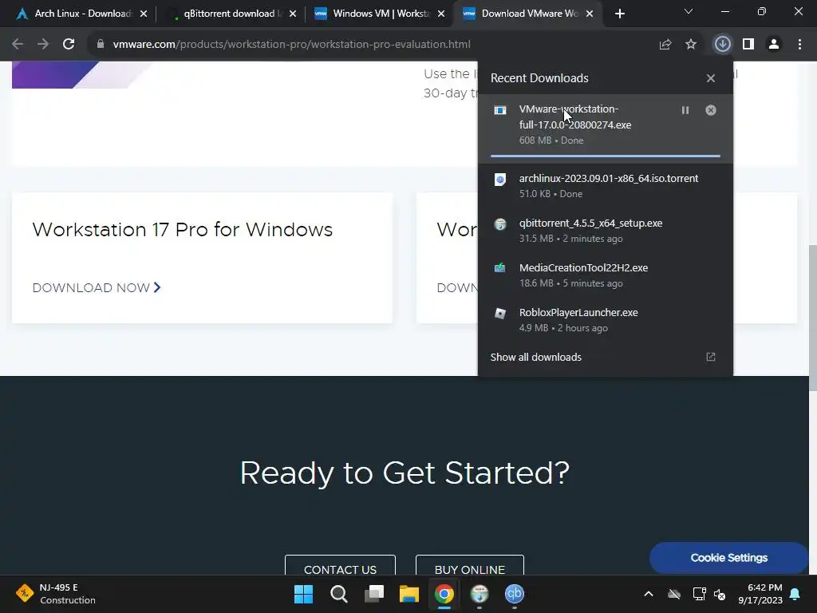This screenshot has height=613, width=817.
Task: Click the archlinux torrent file icon
Action: pos(500,180)
